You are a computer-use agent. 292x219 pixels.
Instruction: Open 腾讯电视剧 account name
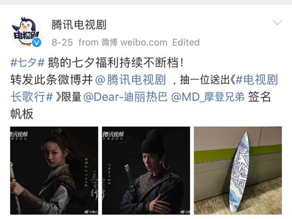click(x=79, y=24)
